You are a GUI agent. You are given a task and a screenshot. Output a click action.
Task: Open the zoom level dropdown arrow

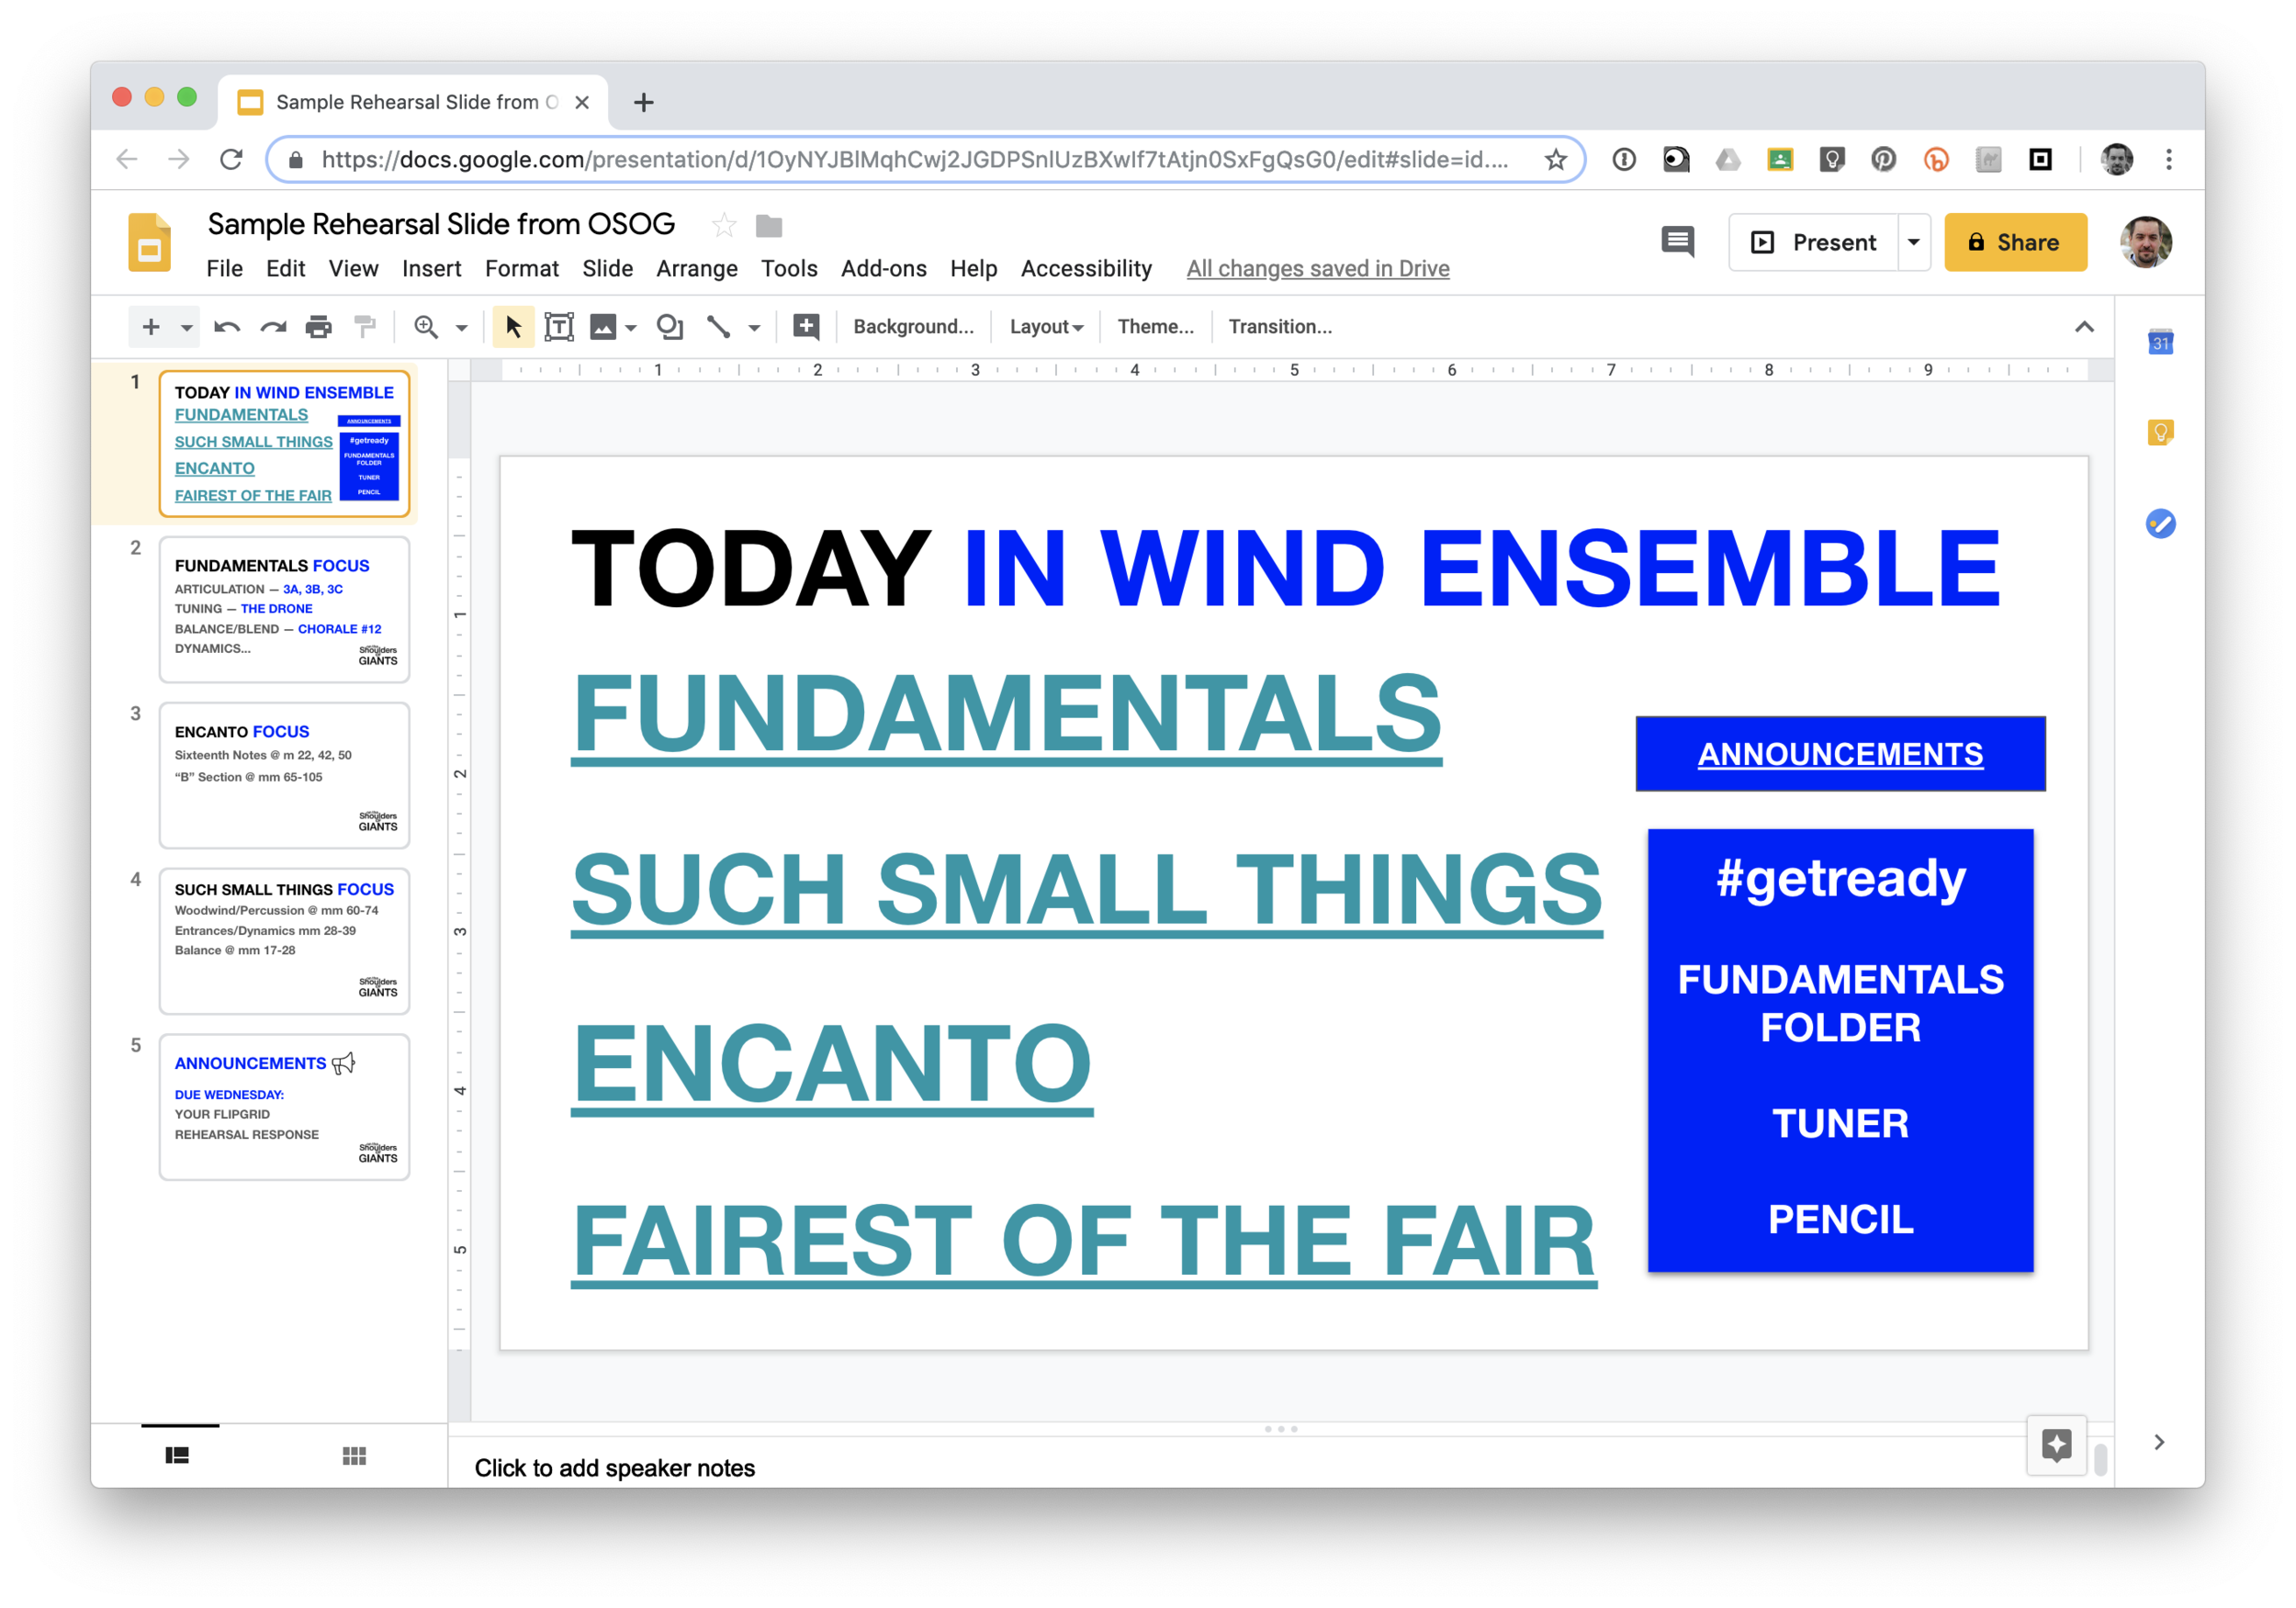point(462,328)
